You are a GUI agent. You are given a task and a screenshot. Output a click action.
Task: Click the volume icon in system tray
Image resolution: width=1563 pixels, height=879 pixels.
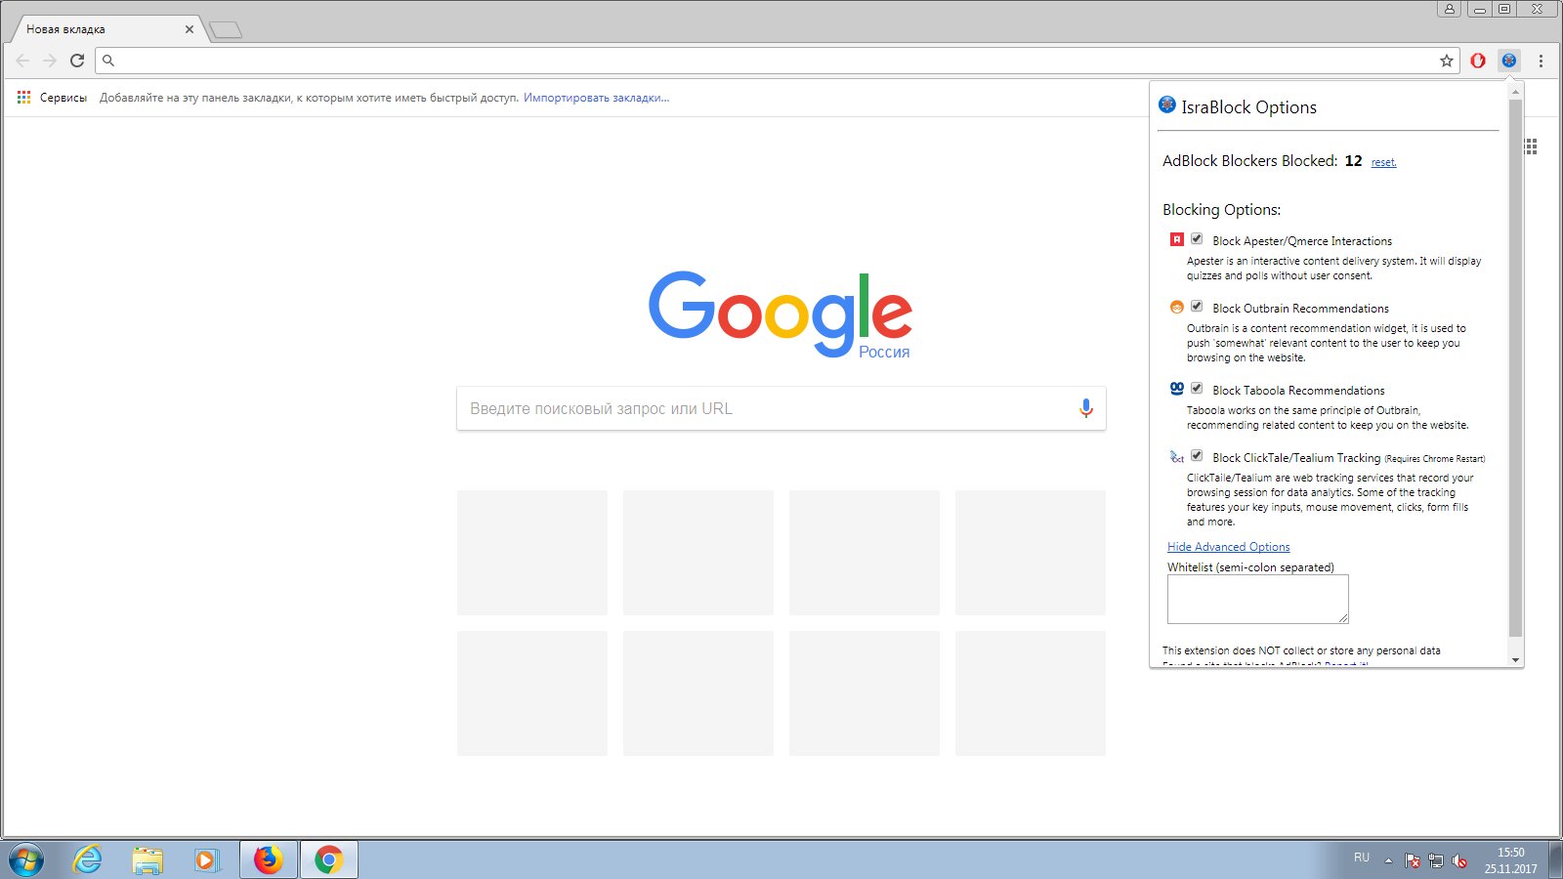point(1459,860)
